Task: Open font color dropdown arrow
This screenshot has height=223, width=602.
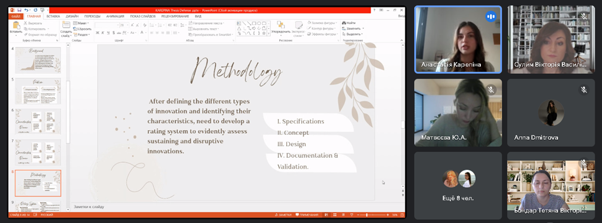Action: (146, 33)
